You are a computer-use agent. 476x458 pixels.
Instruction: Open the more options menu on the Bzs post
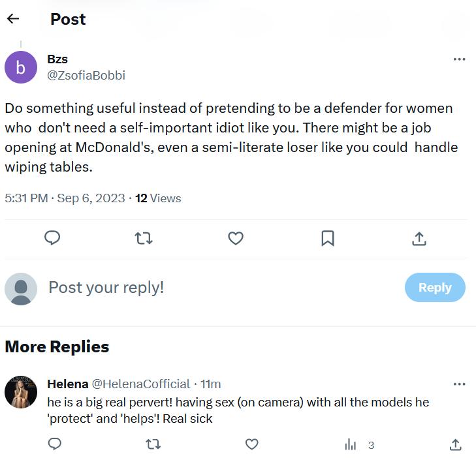[459, 59]
